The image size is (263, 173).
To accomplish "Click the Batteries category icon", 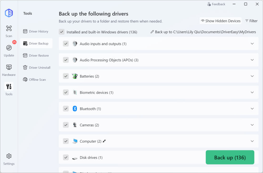I will pyautogui.click(x=75, y=76).
